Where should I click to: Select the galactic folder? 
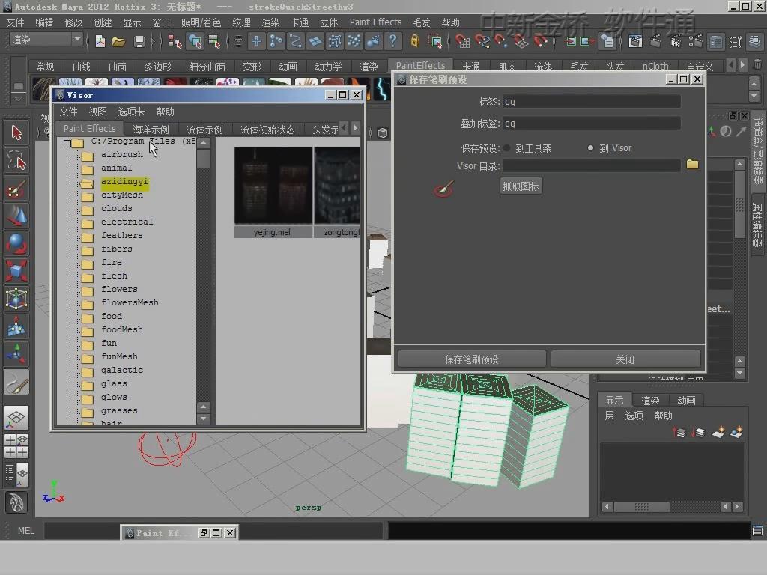point(122,370)
